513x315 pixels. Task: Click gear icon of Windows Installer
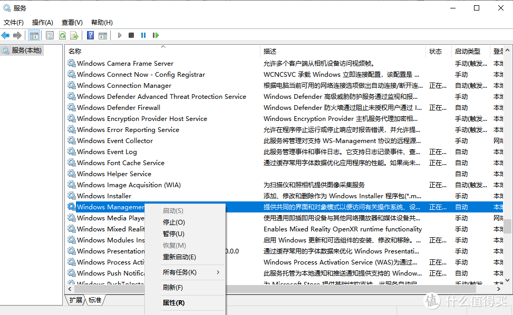72,196
